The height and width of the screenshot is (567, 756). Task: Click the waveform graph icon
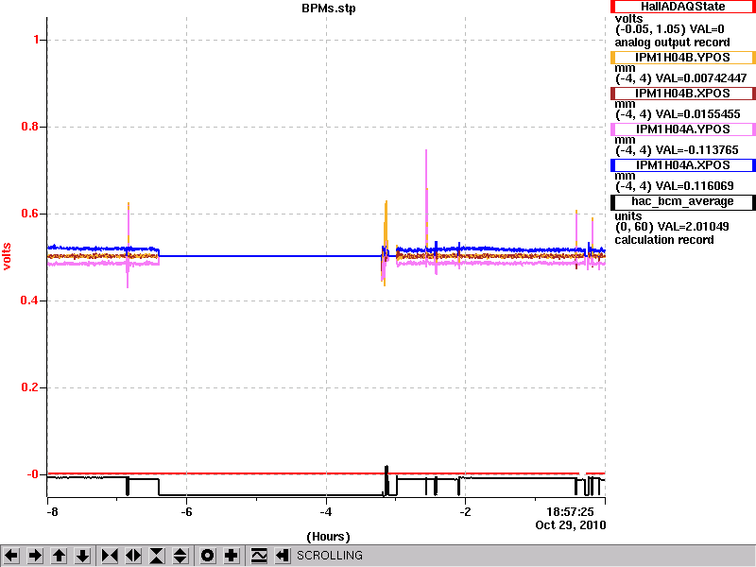tap(259, 556)
